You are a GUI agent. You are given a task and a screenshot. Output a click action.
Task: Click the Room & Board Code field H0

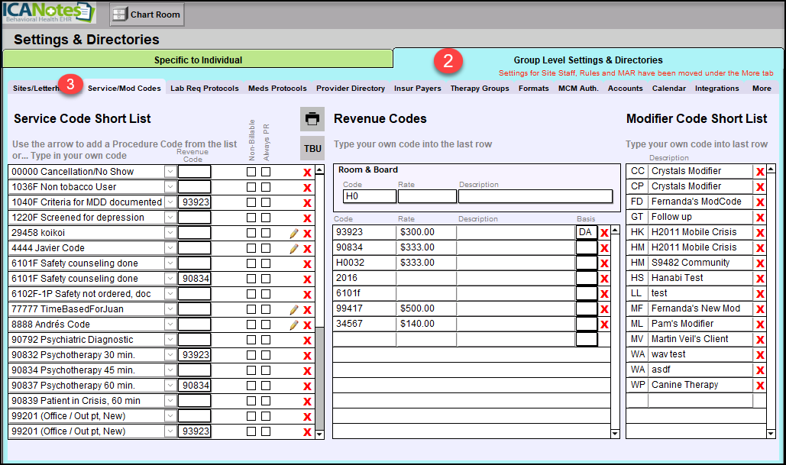(x=369, y=196)
